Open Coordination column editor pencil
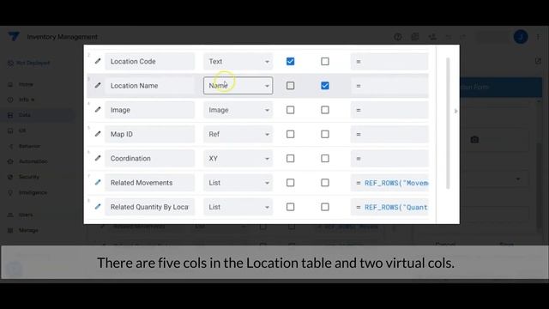 (98, 158)
